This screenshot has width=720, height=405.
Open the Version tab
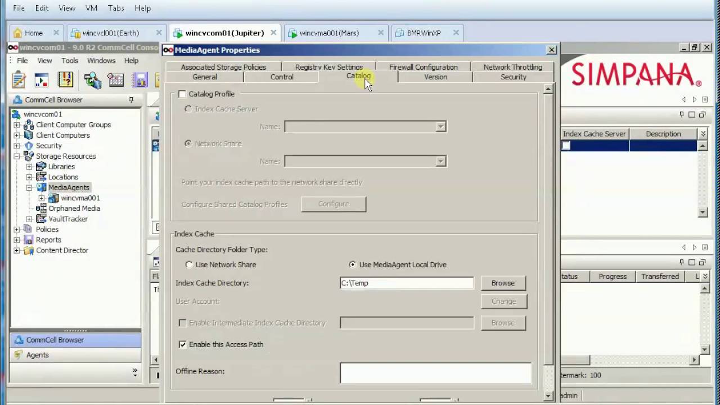[436, 77]
